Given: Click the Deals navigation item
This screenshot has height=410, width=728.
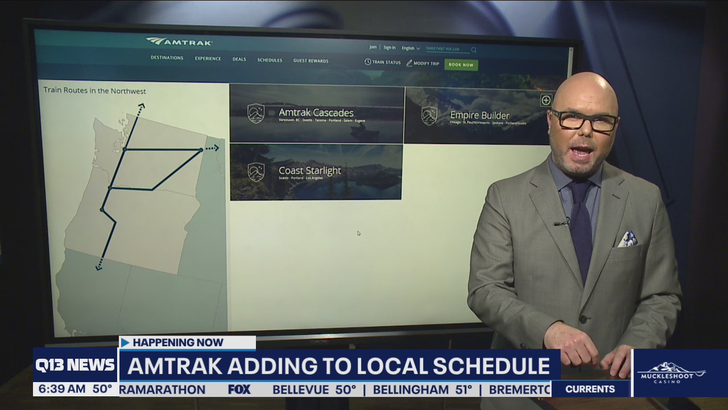Looking at the screenshot, I should point(239,59).
